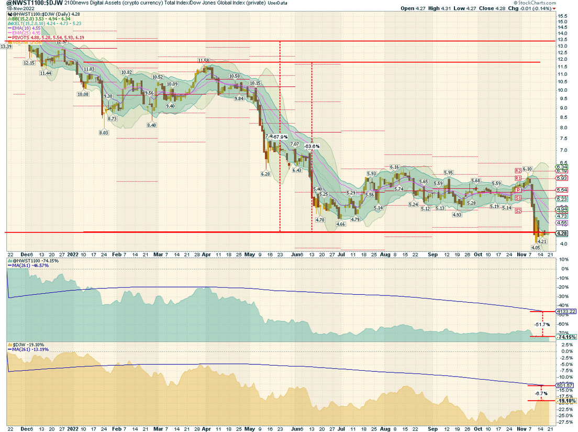Select the S1 support marker

pyautogui.click(x=518, y=198)
